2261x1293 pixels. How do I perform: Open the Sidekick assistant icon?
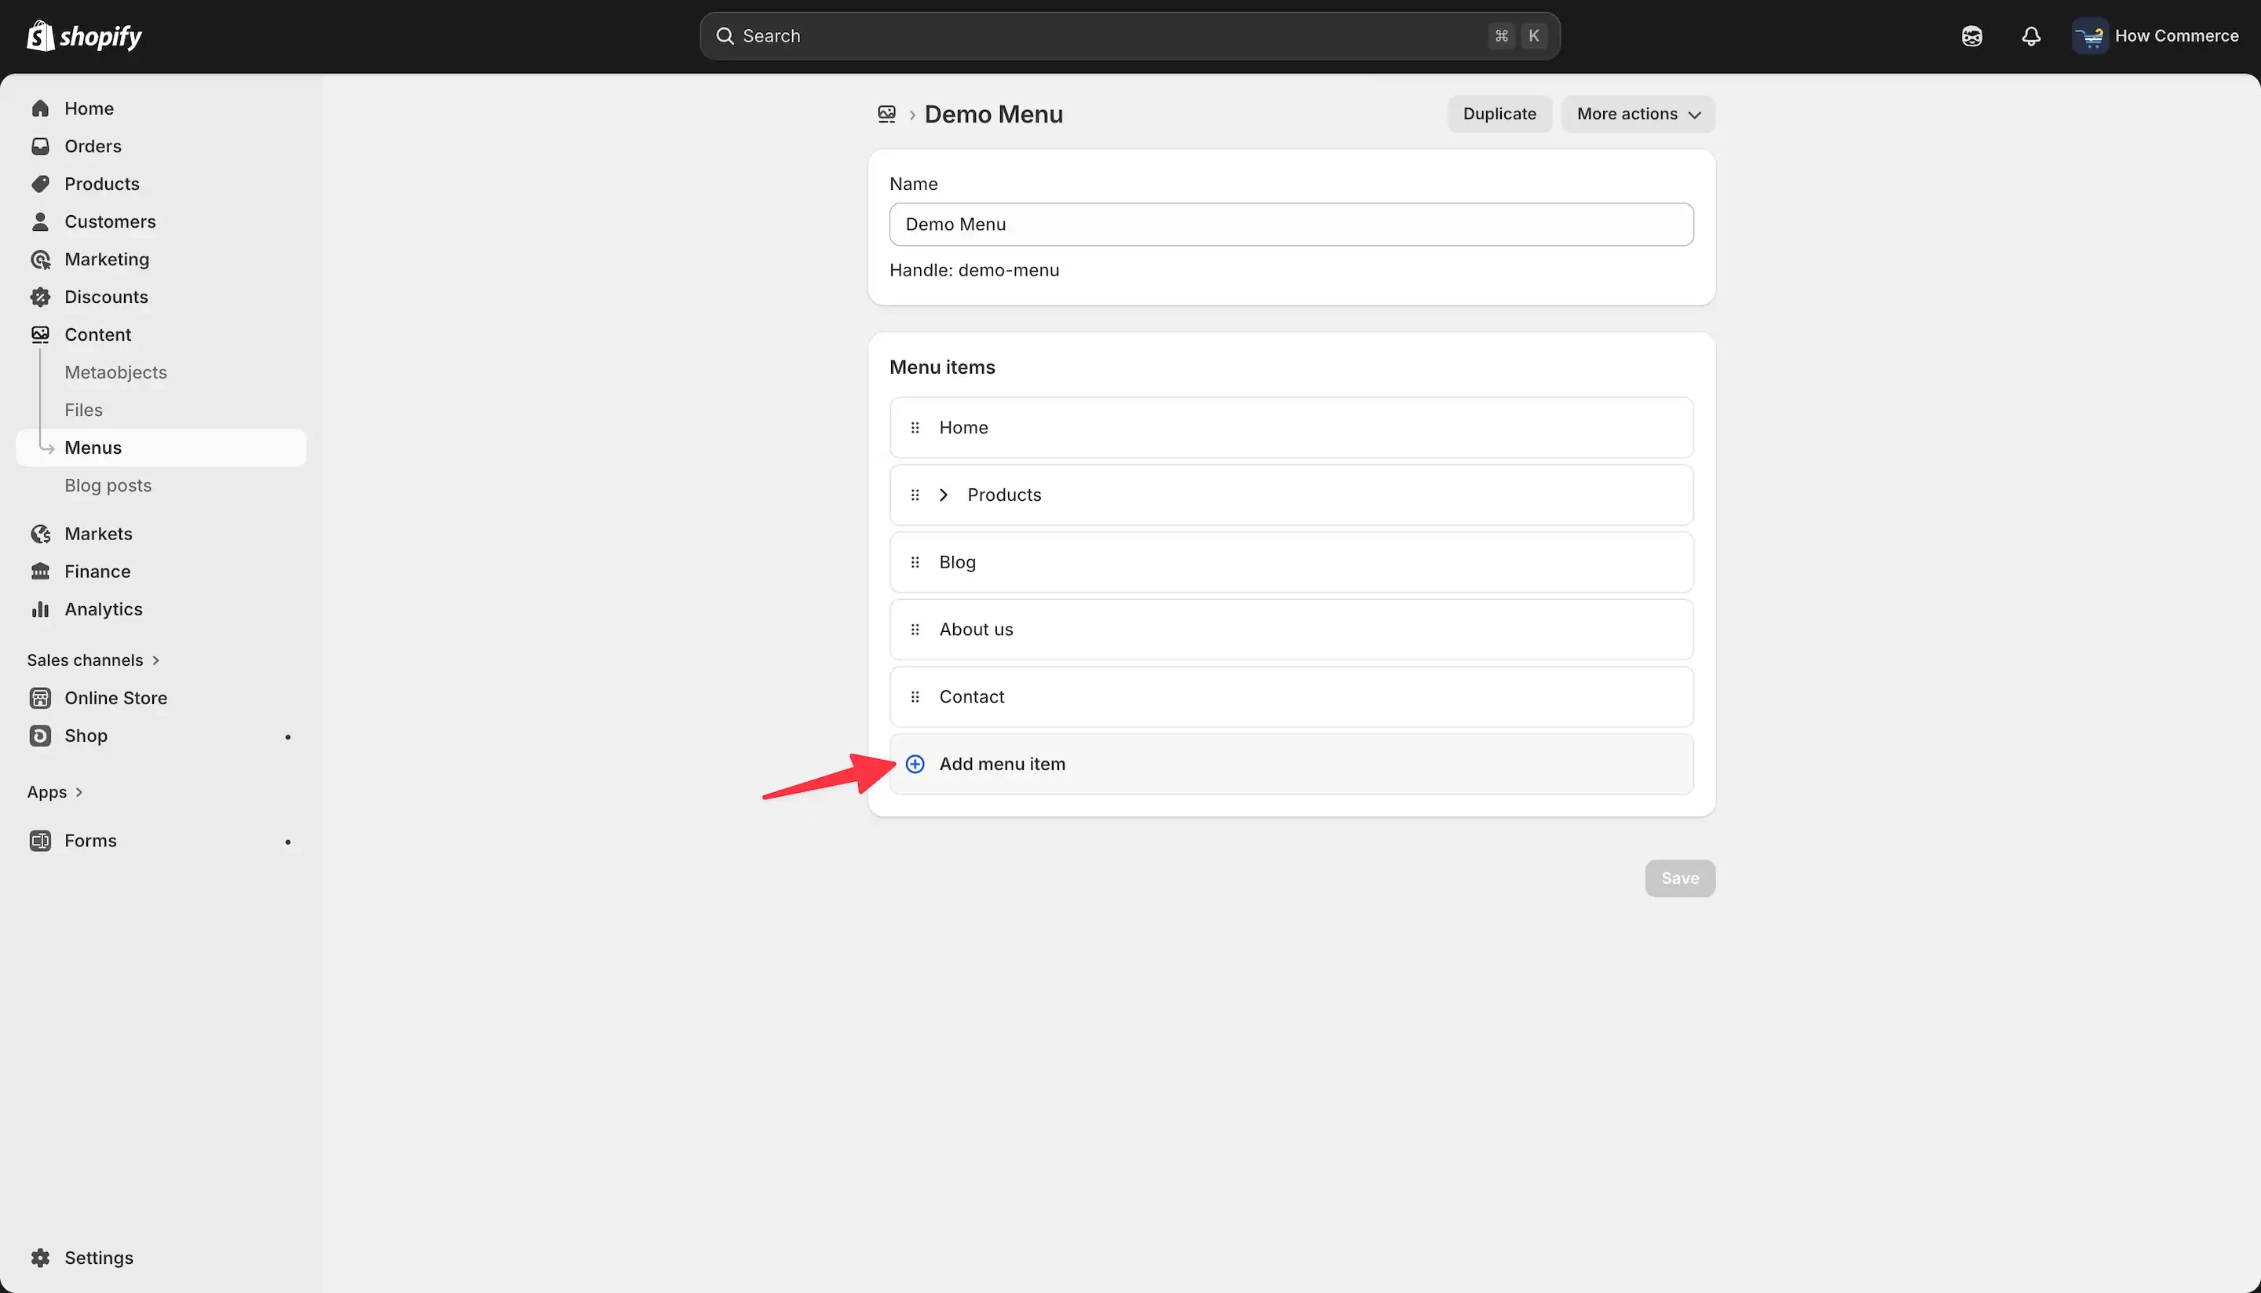click(x=1971, y=36)
